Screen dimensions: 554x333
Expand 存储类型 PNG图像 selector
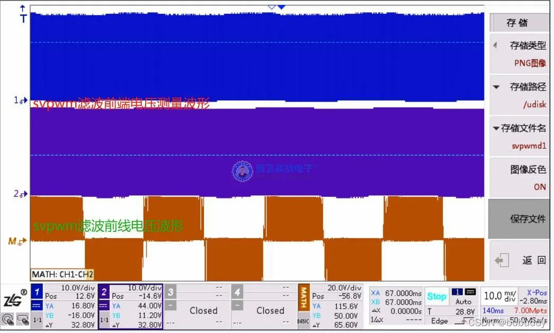tap(520, 53)
